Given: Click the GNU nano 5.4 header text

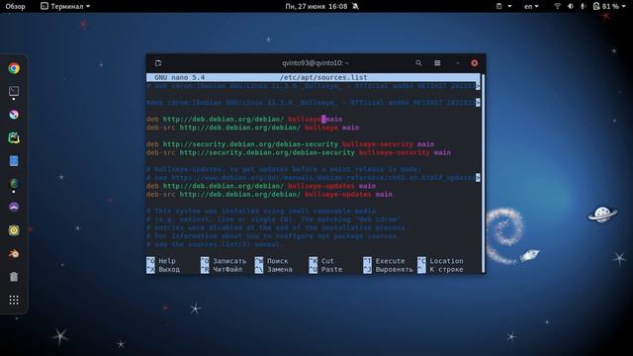Looking at the screenshot, I should coord(180,77).
